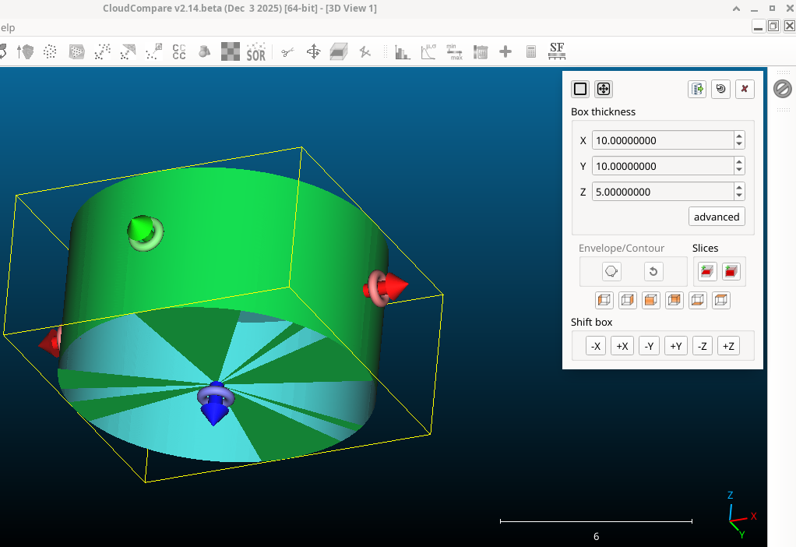Screen dimensions: 796x547
Task: Toggle the box display square button
Action: click(580, 89)
